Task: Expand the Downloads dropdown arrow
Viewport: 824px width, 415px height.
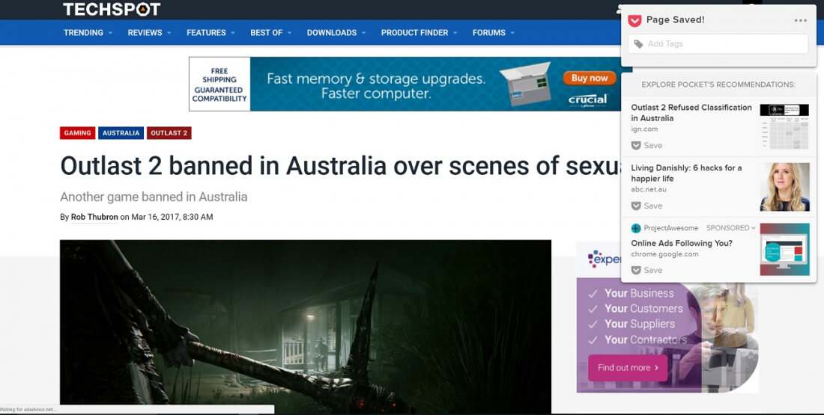Action: click(363, 33)
